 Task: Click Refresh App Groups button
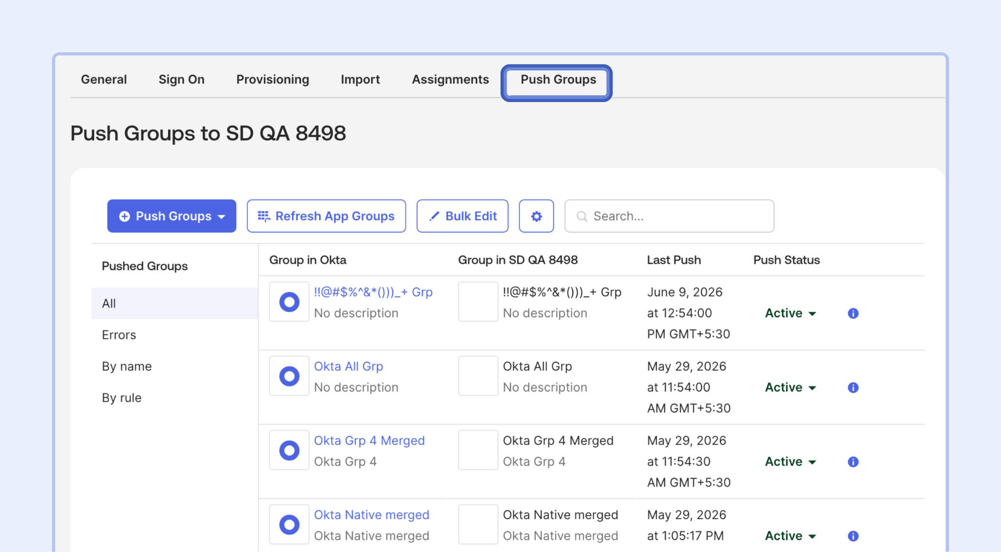pyautogui.click(x=326, y=216)
